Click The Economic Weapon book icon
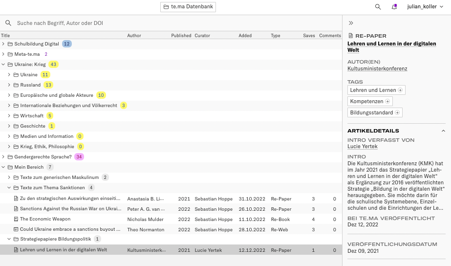Screen dimensions: 451x266 (x=16, y=219)
